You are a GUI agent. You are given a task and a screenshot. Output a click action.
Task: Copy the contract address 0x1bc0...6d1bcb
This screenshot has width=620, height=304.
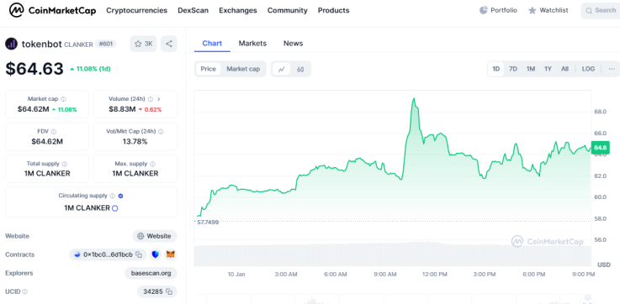(139, 254)
